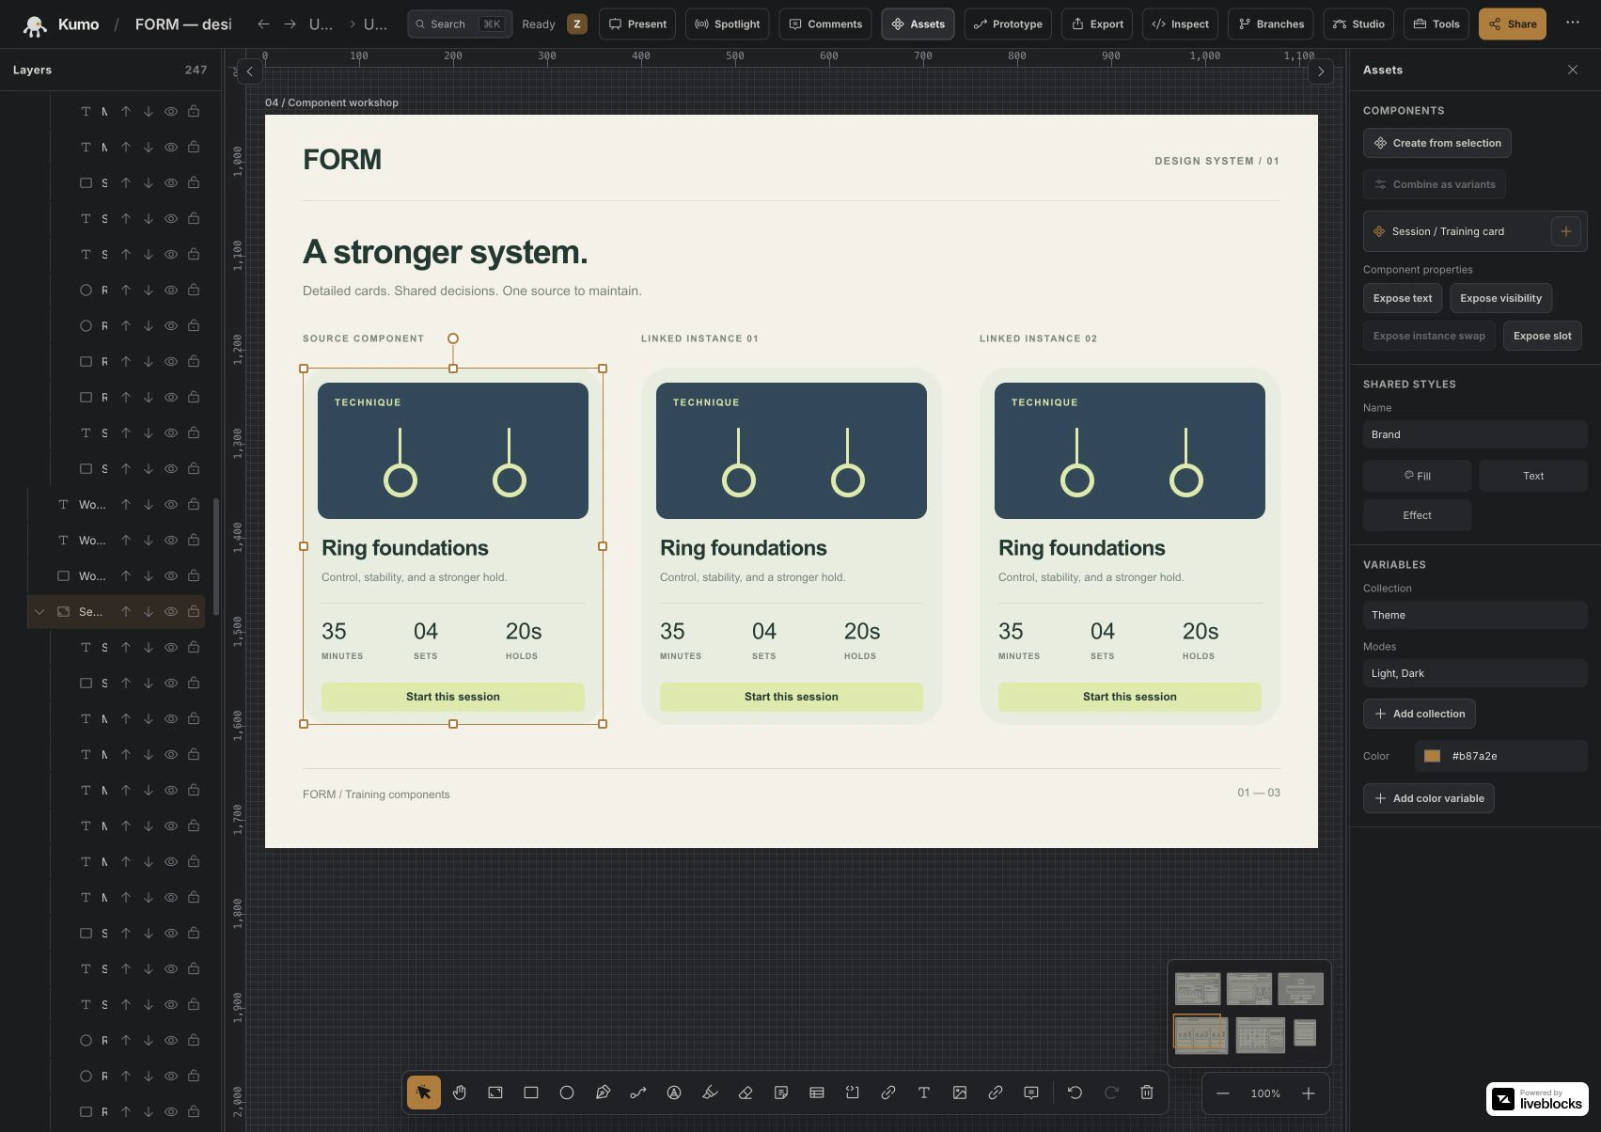The height and width of the screenshot is (1132, 1601).
Task: Toggle the Fill shared style
Action: coord(1417,476)
